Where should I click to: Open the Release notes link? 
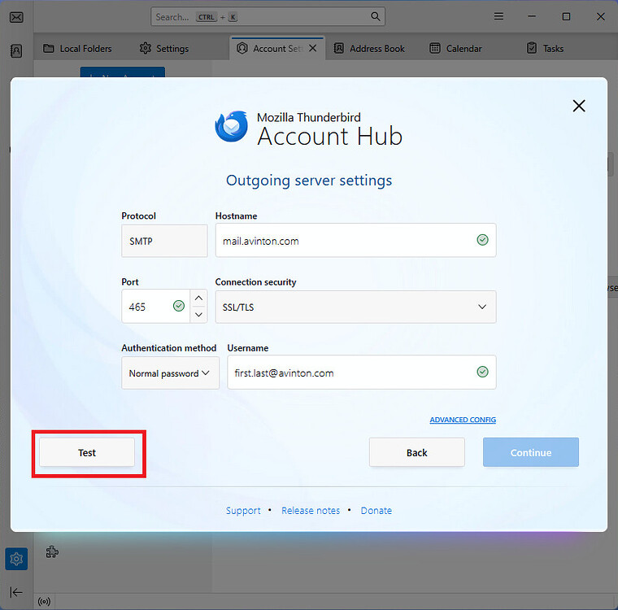(x=311, y=511)
